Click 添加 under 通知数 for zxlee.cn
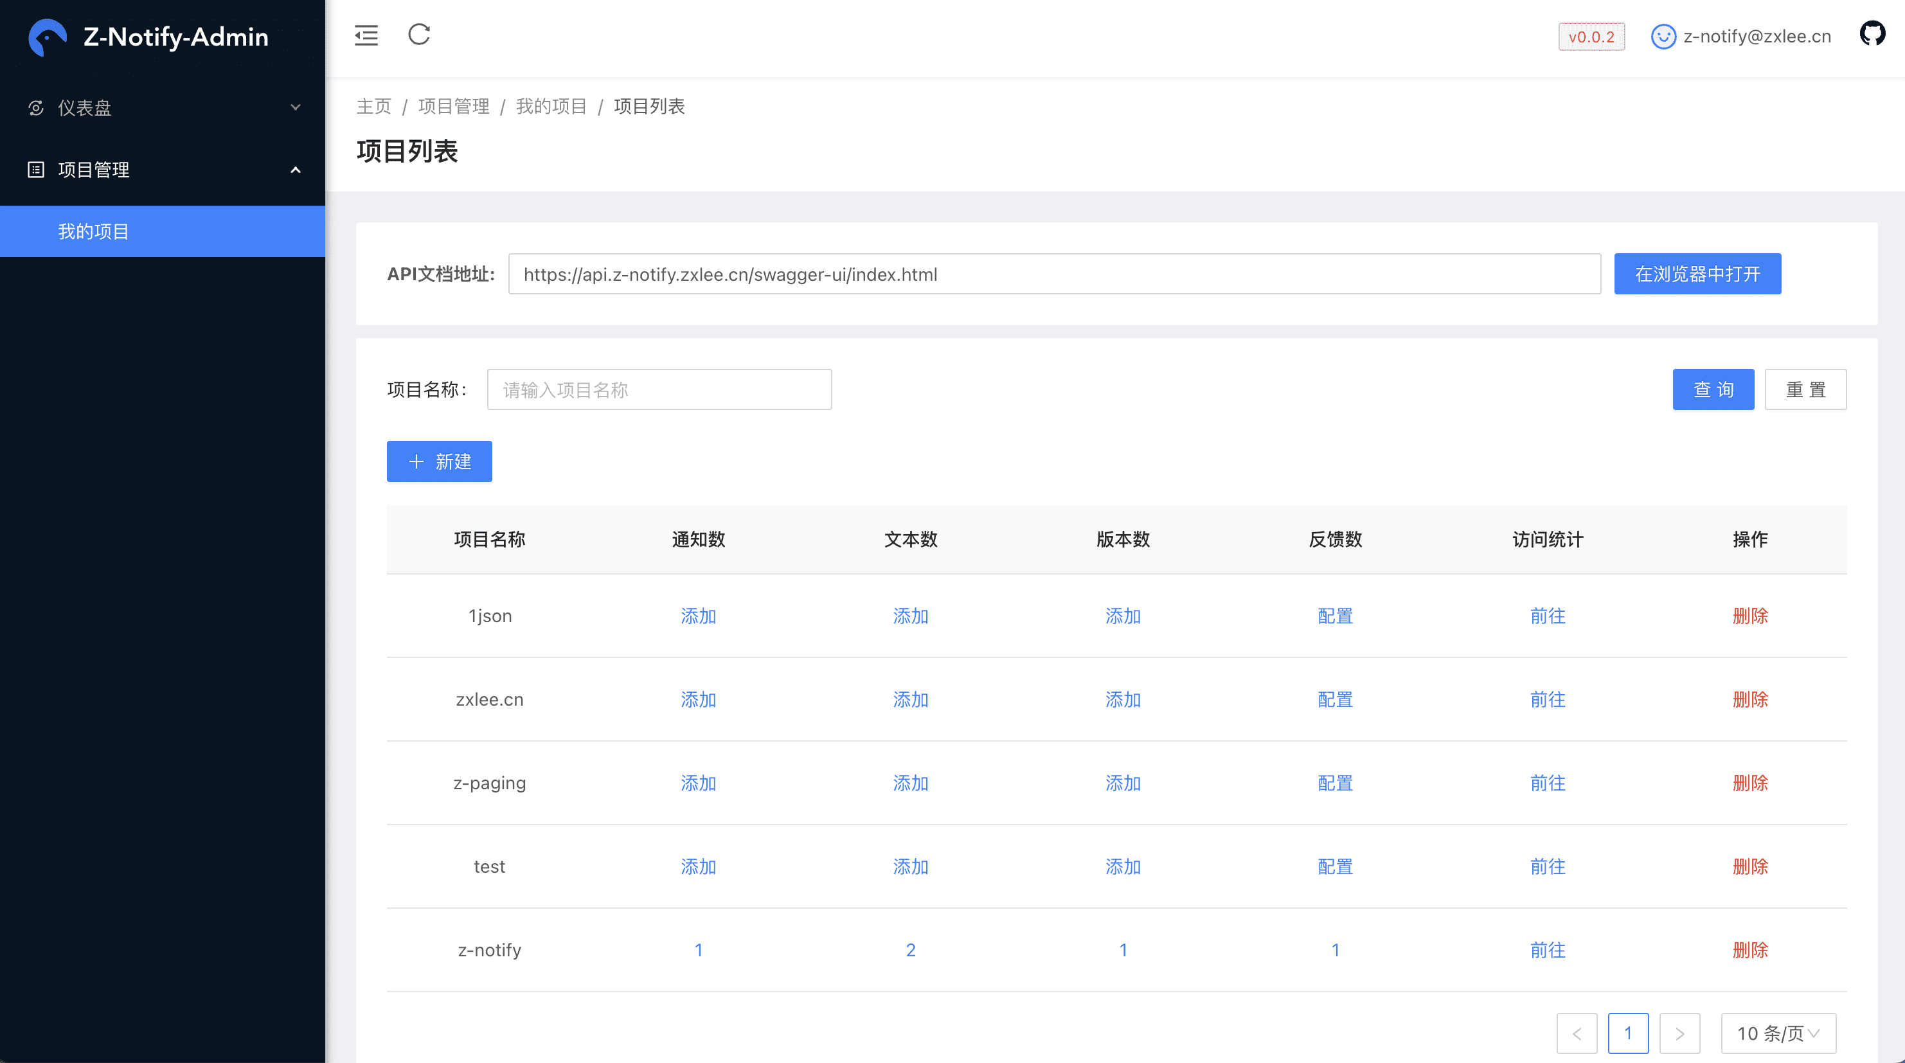 (698, 700)
